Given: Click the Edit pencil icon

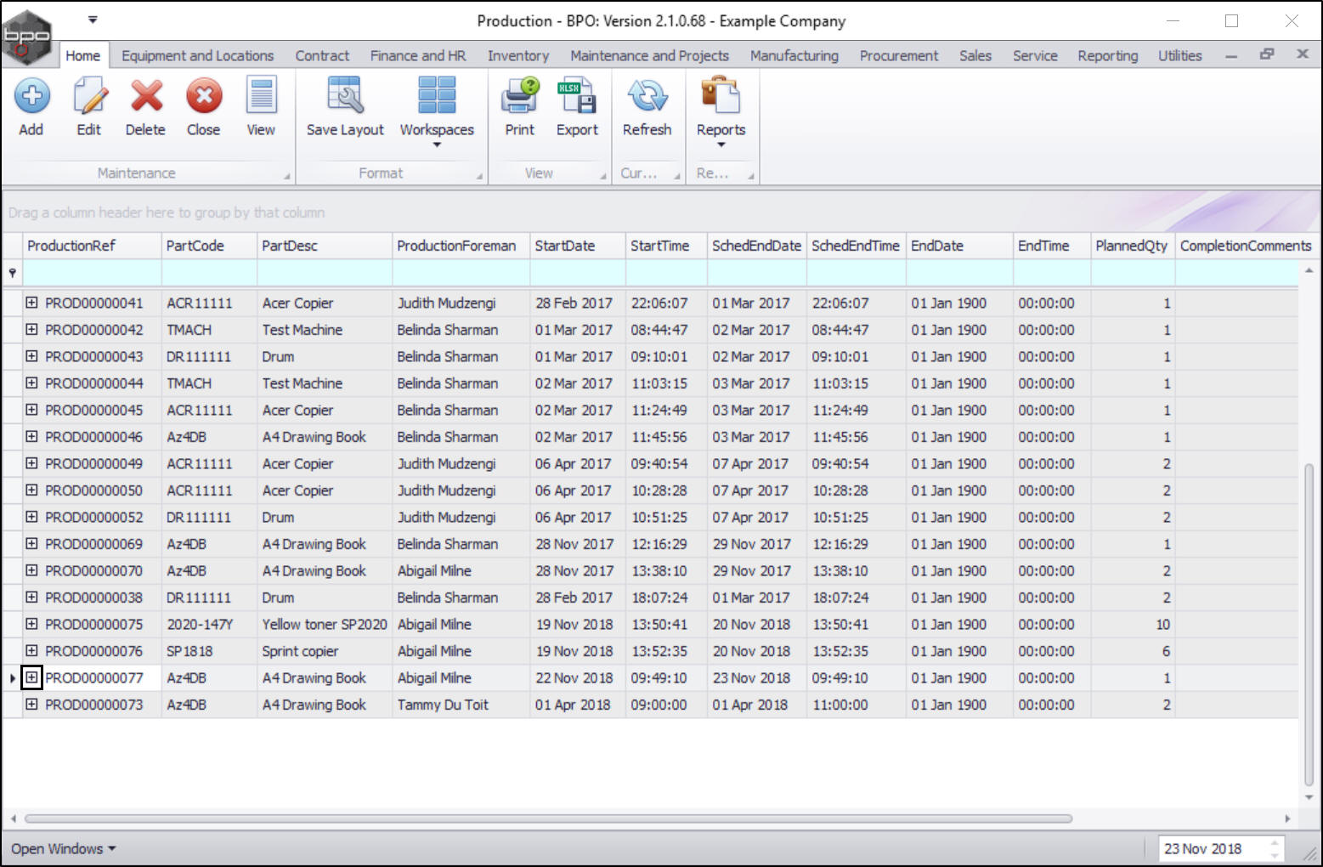Looking at the screenshot, I should pos(89,97).
